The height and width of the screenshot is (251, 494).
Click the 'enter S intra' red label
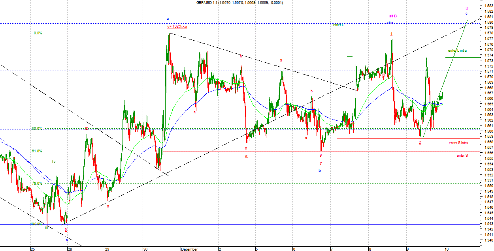458,142
